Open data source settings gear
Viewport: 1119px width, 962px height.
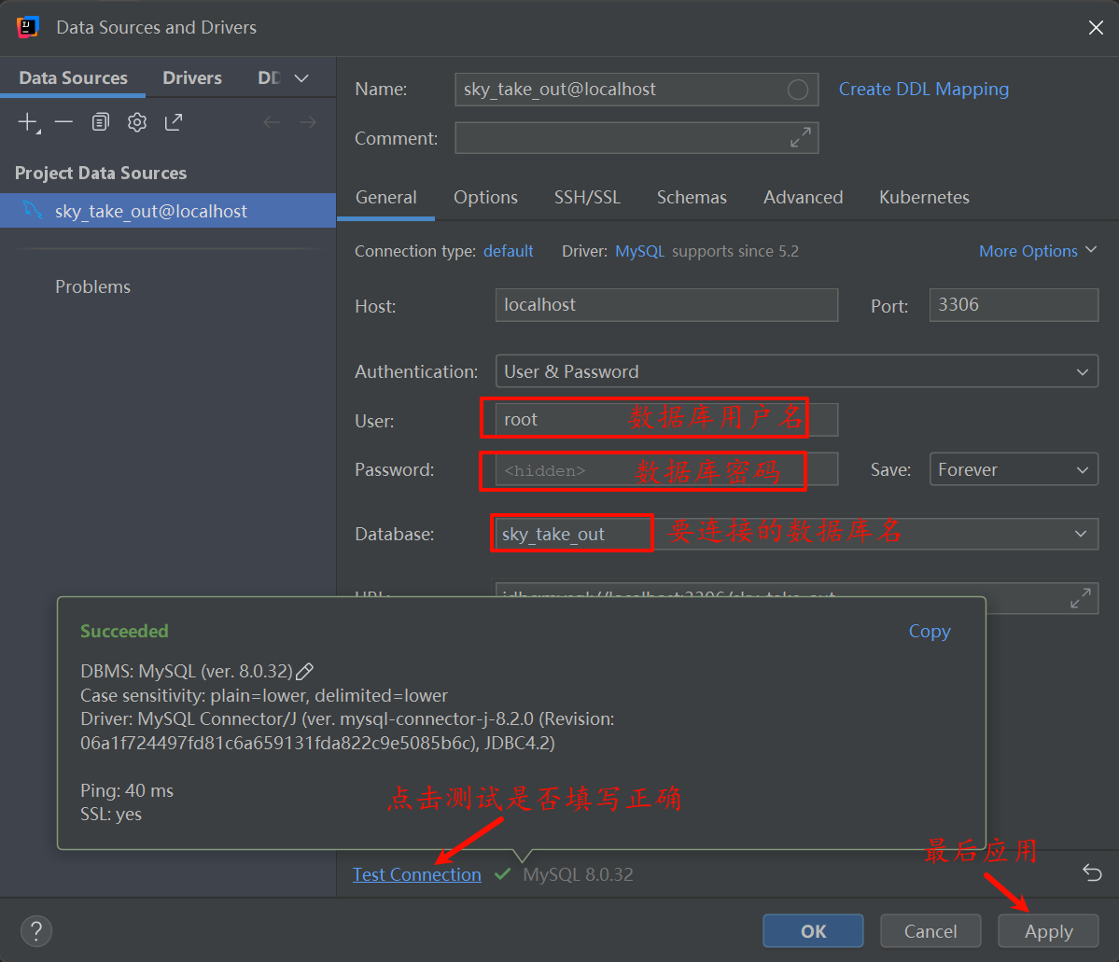[136, 121]
